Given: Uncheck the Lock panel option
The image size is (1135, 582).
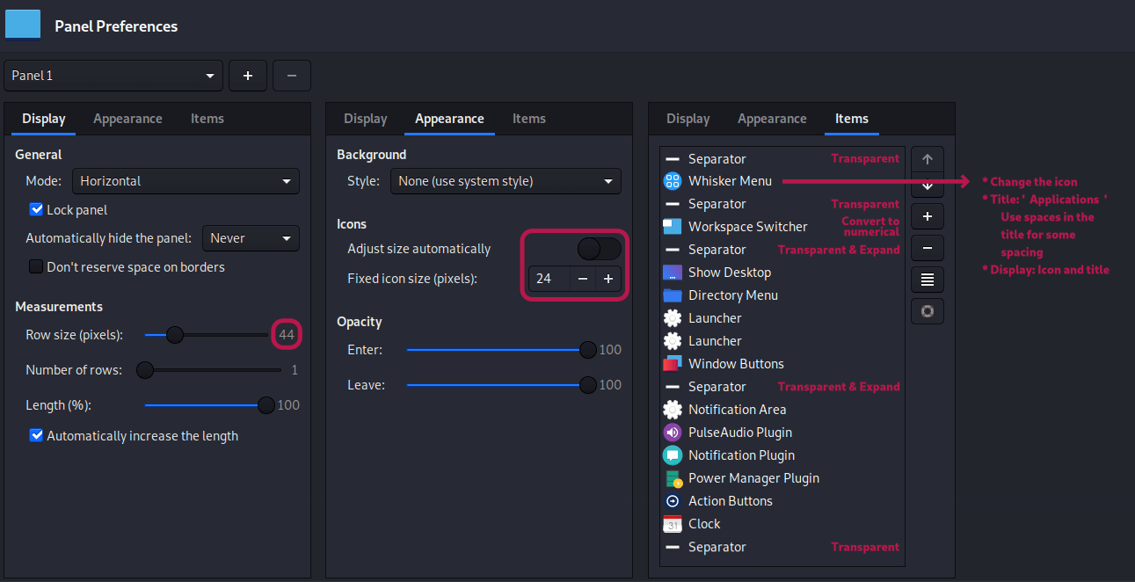Looking at the screenshot, I should pos(36,208).
